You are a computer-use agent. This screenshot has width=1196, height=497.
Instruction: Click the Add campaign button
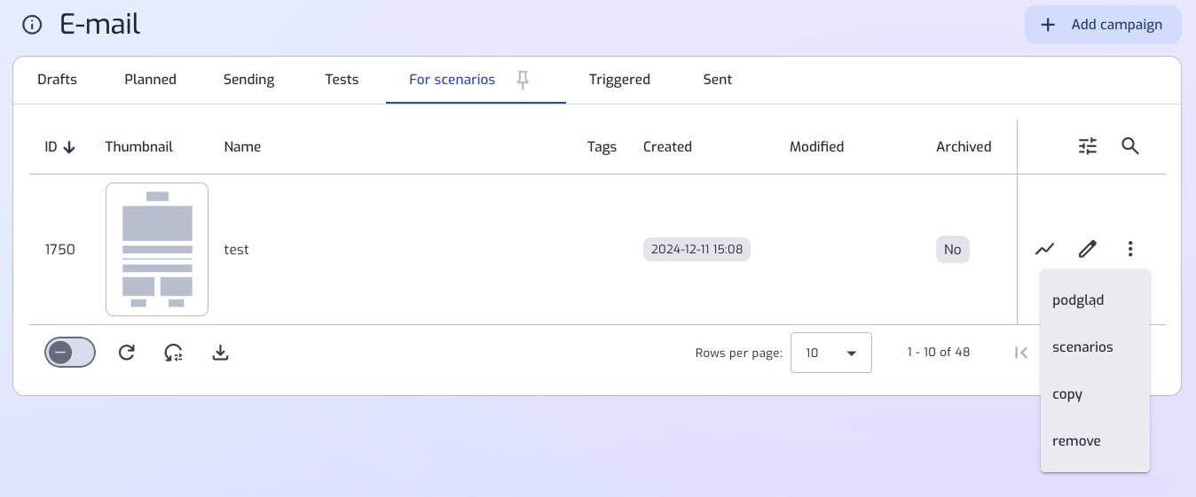[x=1103, y=25]
